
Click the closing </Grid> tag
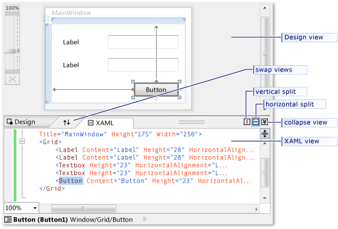pyautogui.click(x=52, y=188)
